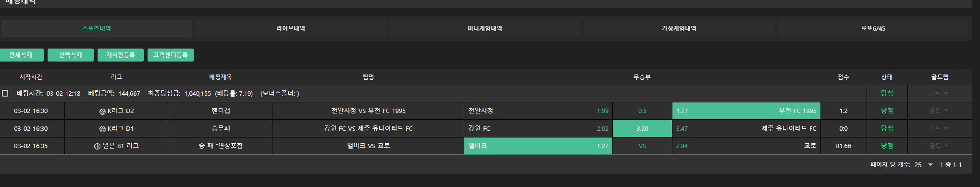Click the soccer ball icon beside K리그 D1
980x187 pixels.
coord(102,129)
